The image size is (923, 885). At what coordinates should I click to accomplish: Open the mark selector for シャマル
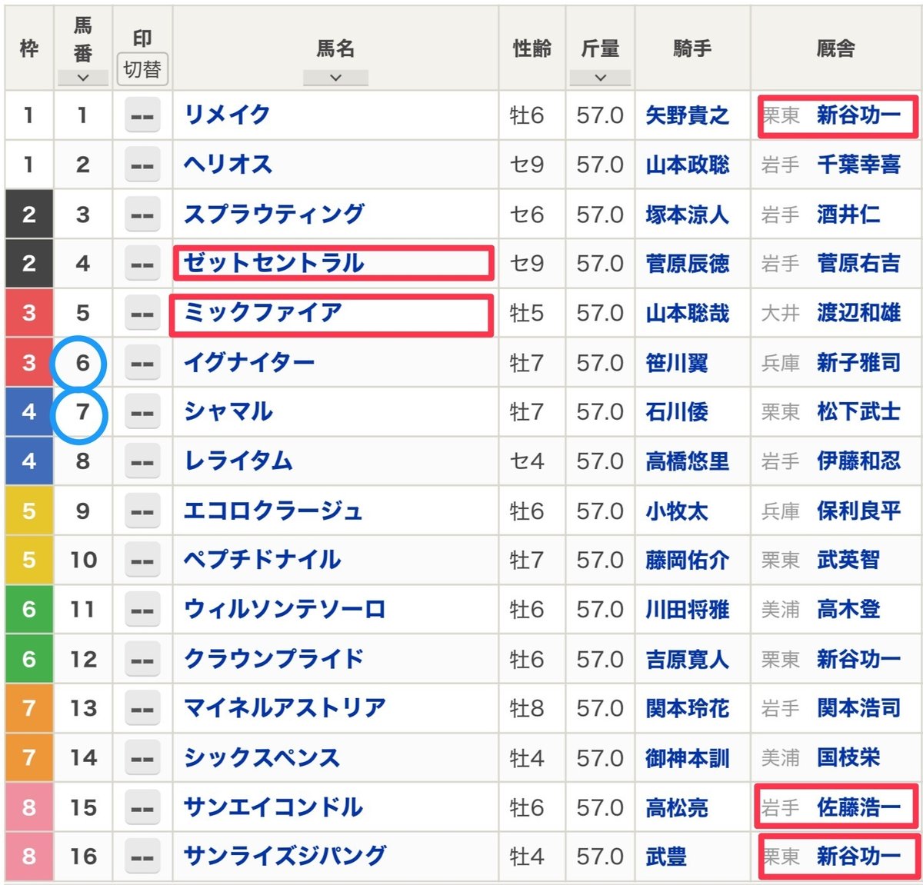142,411
